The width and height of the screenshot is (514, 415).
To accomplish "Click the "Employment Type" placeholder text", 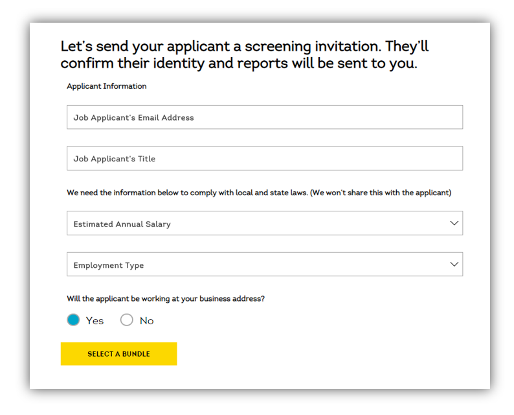I will pyautogui.click(x=109, y=265).
